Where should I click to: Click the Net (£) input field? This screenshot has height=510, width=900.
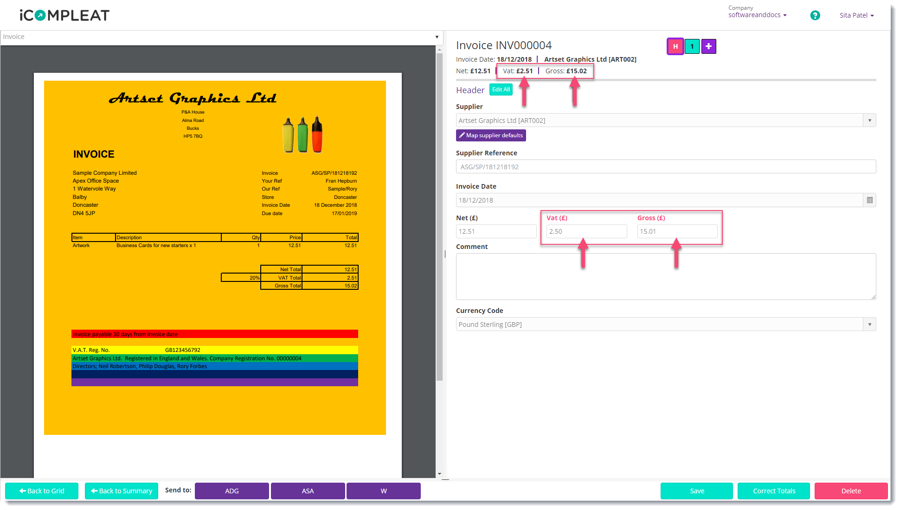tap(496, 231)
